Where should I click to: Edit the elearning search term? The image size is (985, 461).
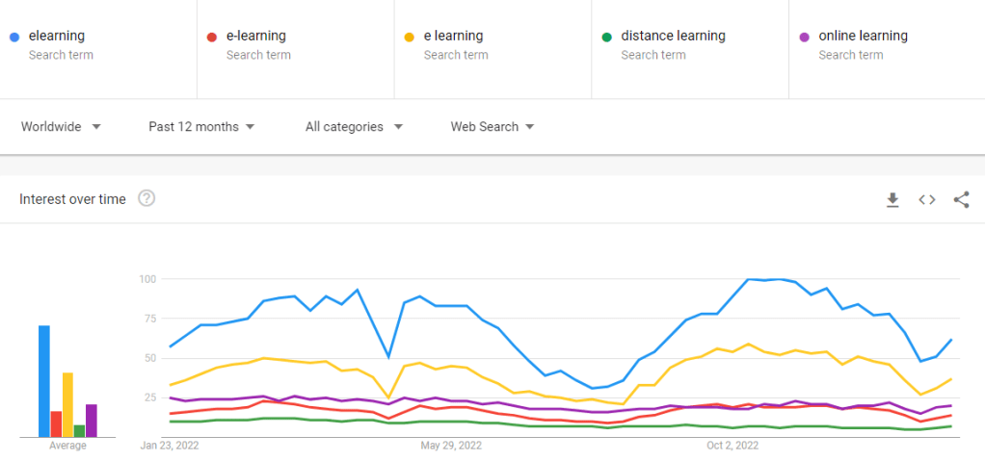57,37
